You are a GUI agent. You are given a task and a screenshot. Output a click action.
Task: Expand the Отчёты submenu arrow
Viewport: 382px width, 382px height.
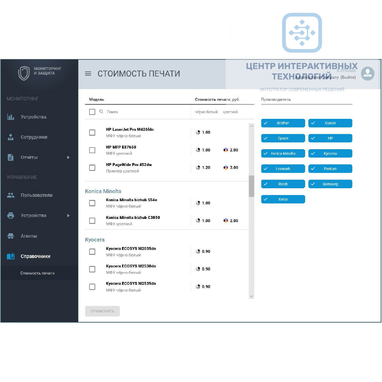tap(68, 158)
